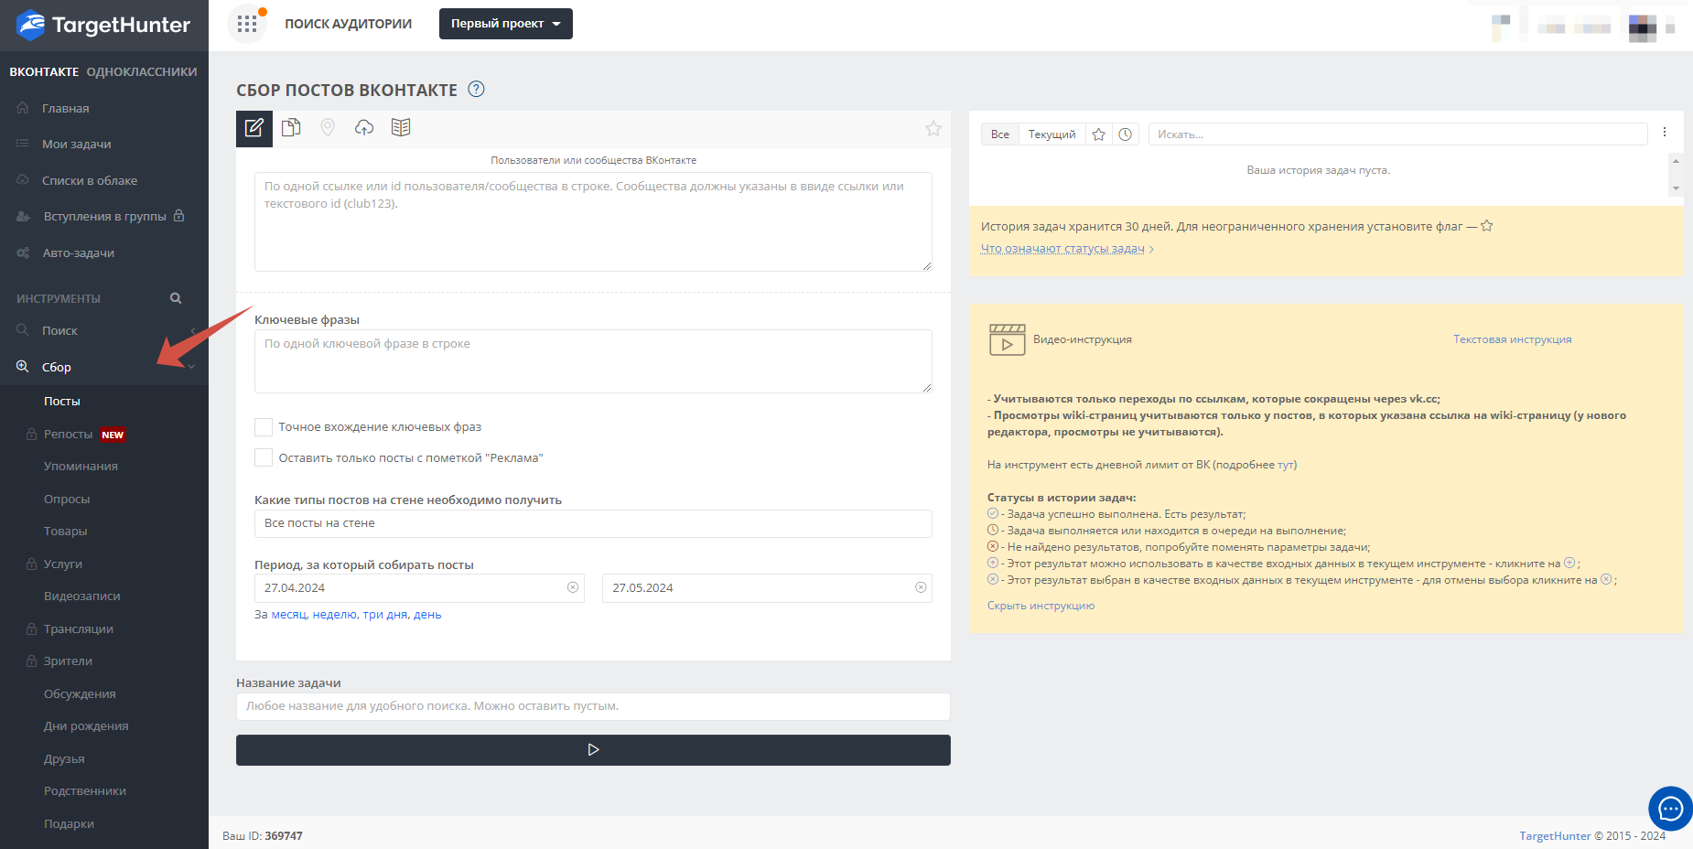This screenshot has height=849, width=1693.
Task: Filter task history by starred
Action: click(x=1099, y=134)
